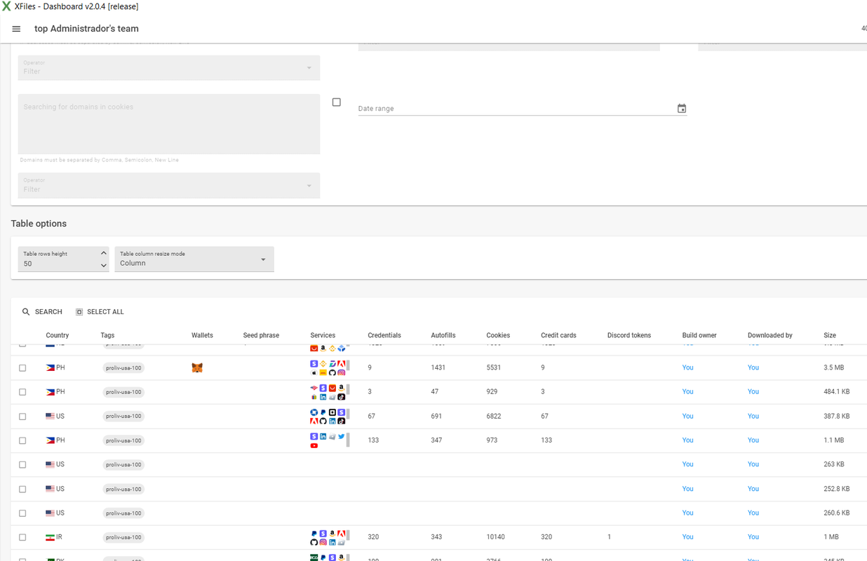Expand the Table column resize mode dropdown
The image size is (867, 561).
[194, 259]
